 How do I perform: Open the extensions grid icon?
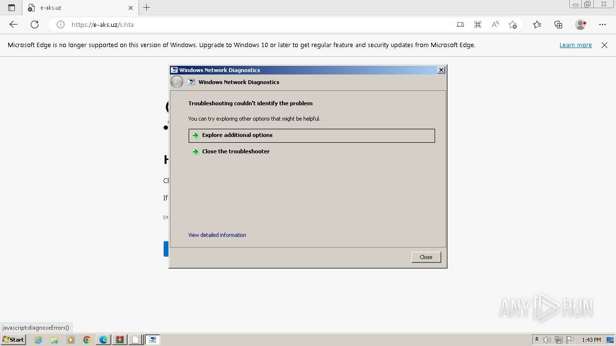pyautogui.click(x=478, y=25)
